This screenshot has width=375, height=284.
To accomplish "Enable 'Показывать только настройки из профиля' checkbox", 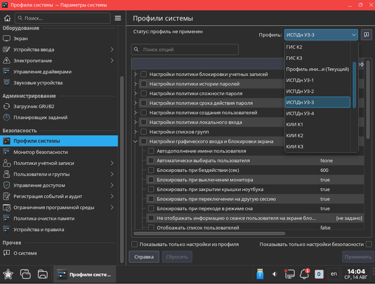I will (134, 244).
